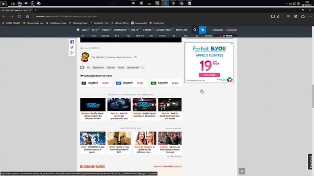Open the ACTU menu

[94, 30]
